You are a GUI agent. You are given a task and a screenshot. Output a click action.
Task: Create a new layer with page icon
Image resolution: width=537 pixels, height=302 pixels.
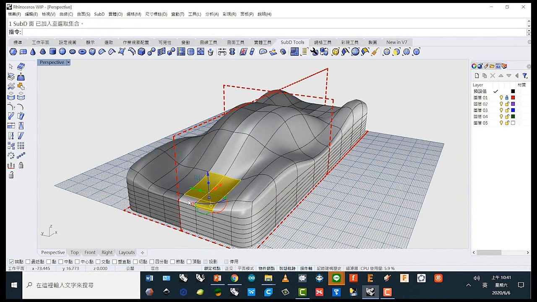pyautogui.click(x=477, y=75)
